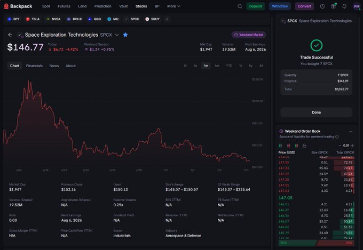Open the Prediction menu
This screenshot has width=363, height=250.
(103, 6)
